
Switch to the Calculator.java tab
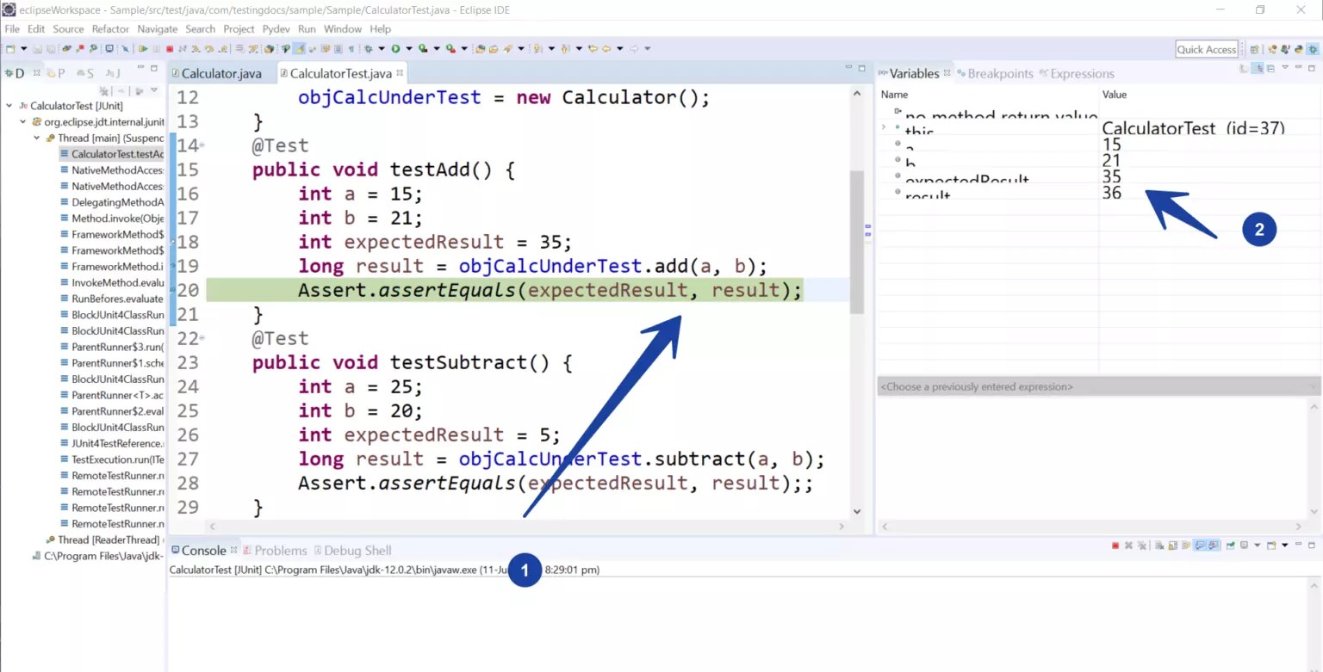coord(220,73)
